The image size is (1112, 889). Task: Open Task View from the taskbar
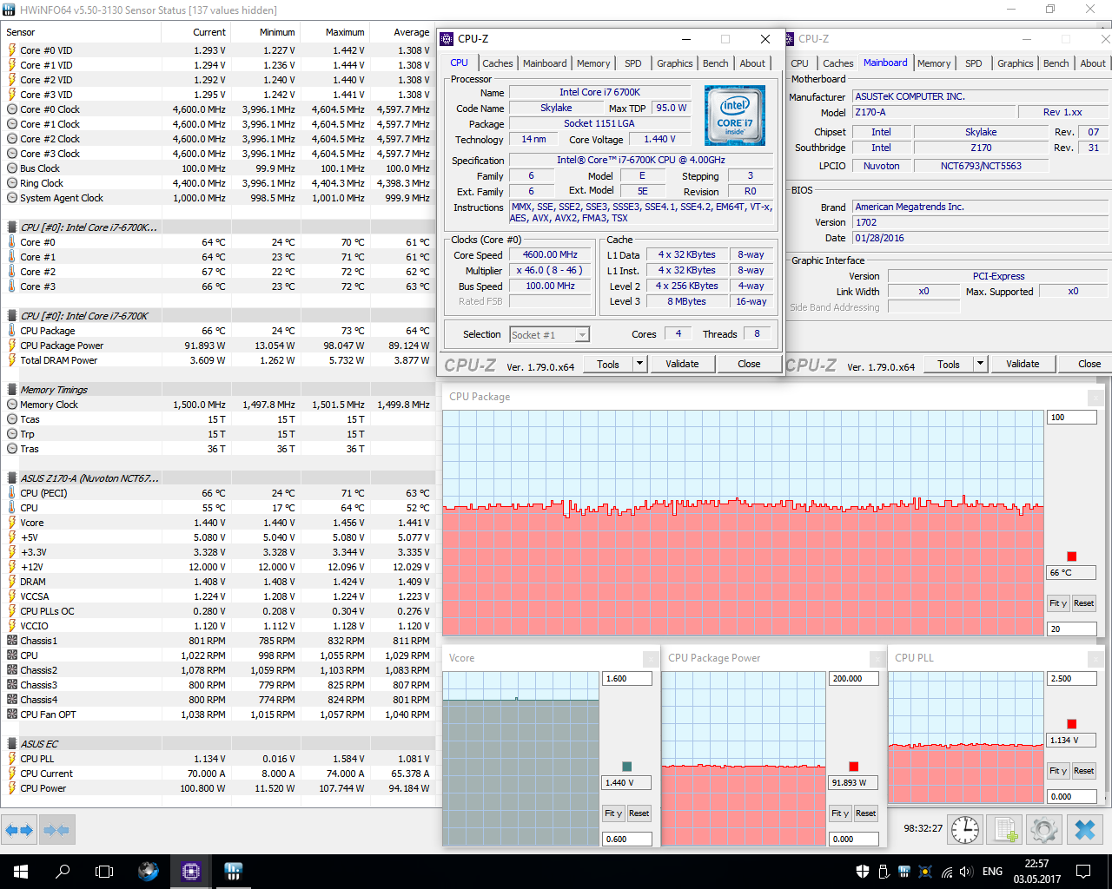104,872
